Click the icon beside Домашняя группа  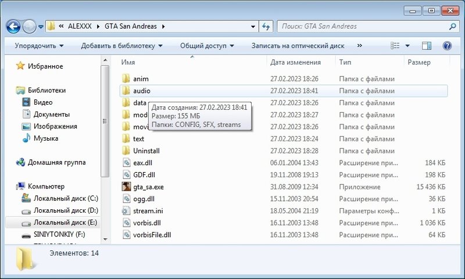[x=20, y=162]
